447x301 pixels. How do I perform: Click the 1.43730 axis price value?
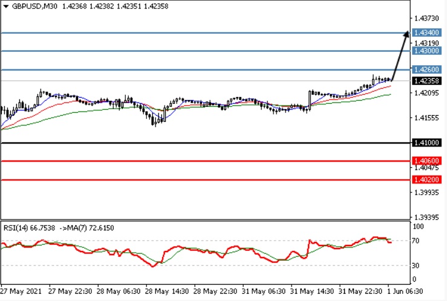[426, 19]
